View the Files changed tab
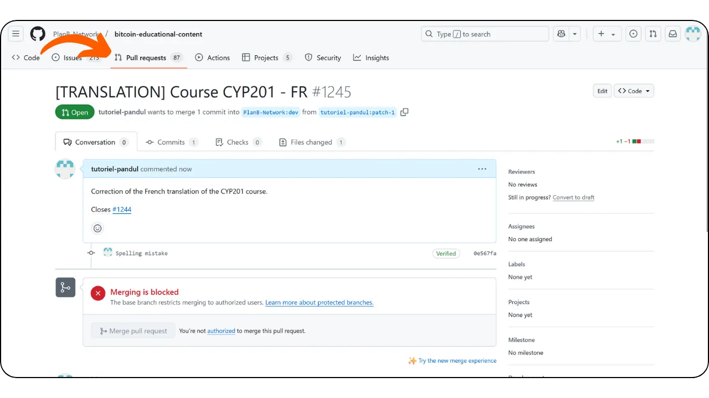Viewport: 709px width, 398px height. (x=312, y=142)
